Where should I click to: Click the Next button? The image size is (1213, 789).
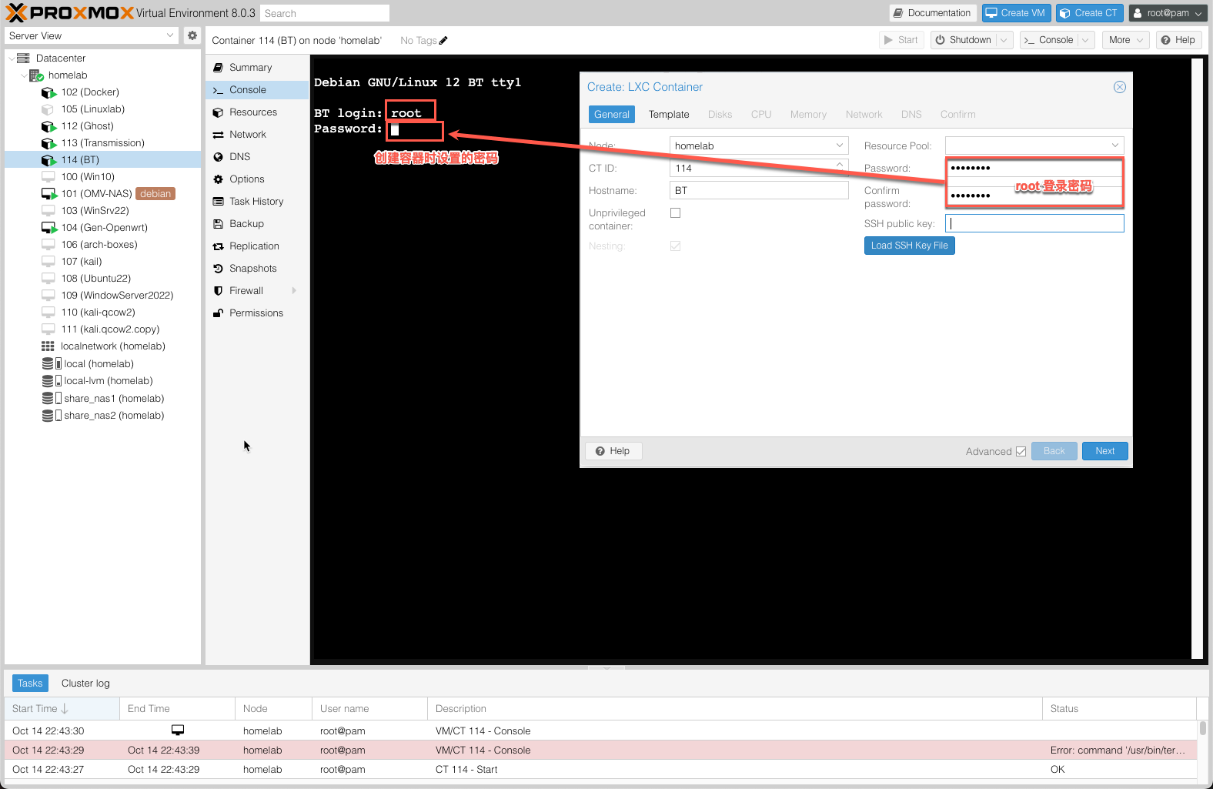point(1105,451)
